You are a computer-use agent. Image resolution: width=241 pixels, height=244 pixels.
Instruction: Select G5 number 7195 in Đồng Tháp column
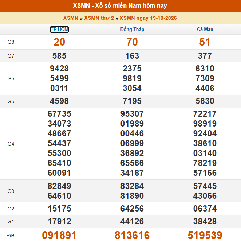pyautogui.click(x=132, y=101)
